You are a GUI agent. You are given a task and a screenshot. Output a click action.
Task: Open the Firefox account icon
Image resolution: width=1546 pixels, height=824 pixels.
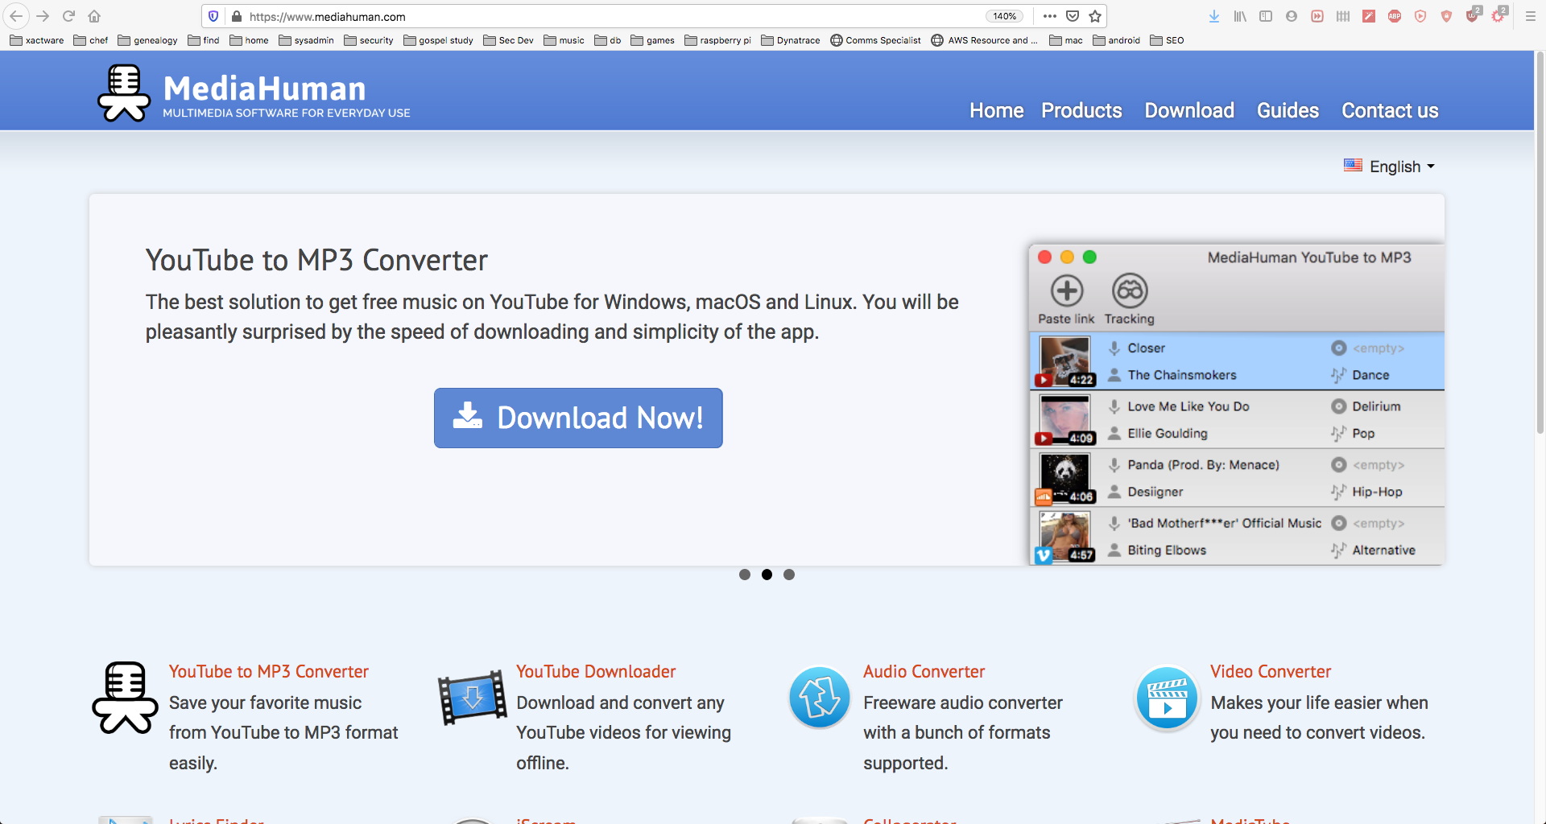pyautogui.click(x=1292, y=16)
